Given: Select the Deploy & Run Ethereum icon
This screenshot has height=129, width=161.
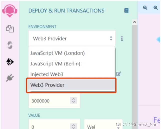Looking at the screenshot, I should [10, 62].
